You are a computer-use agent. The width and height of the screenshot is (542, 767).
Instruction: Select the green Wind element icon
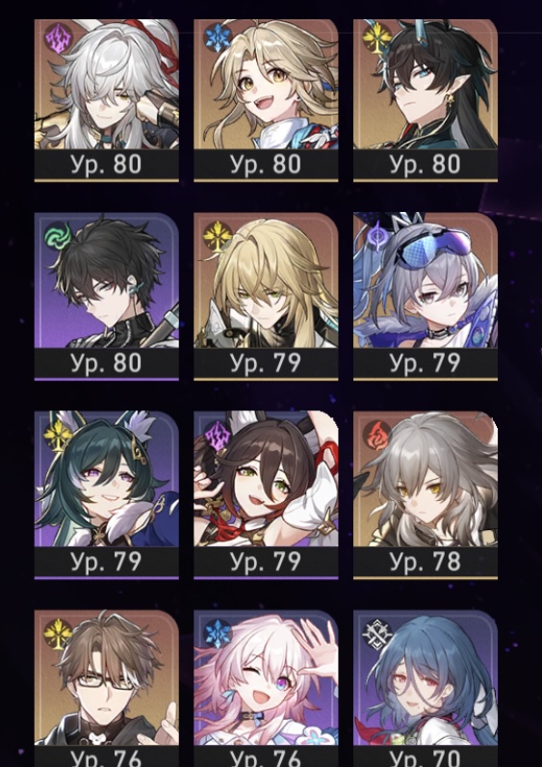coord(58,237)
